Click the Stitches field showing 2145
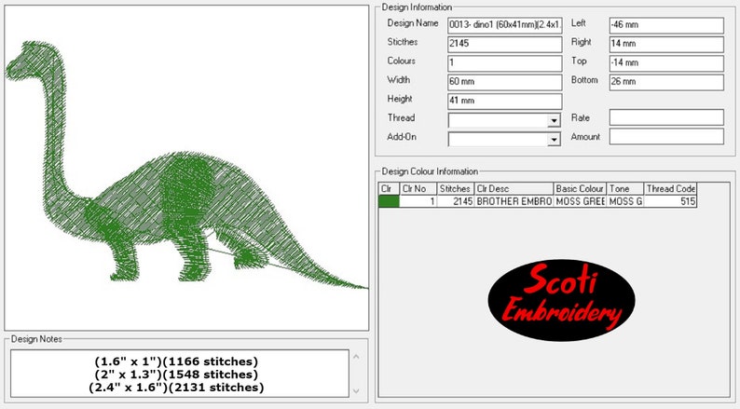The image size is (740, 409). point(504,44)
